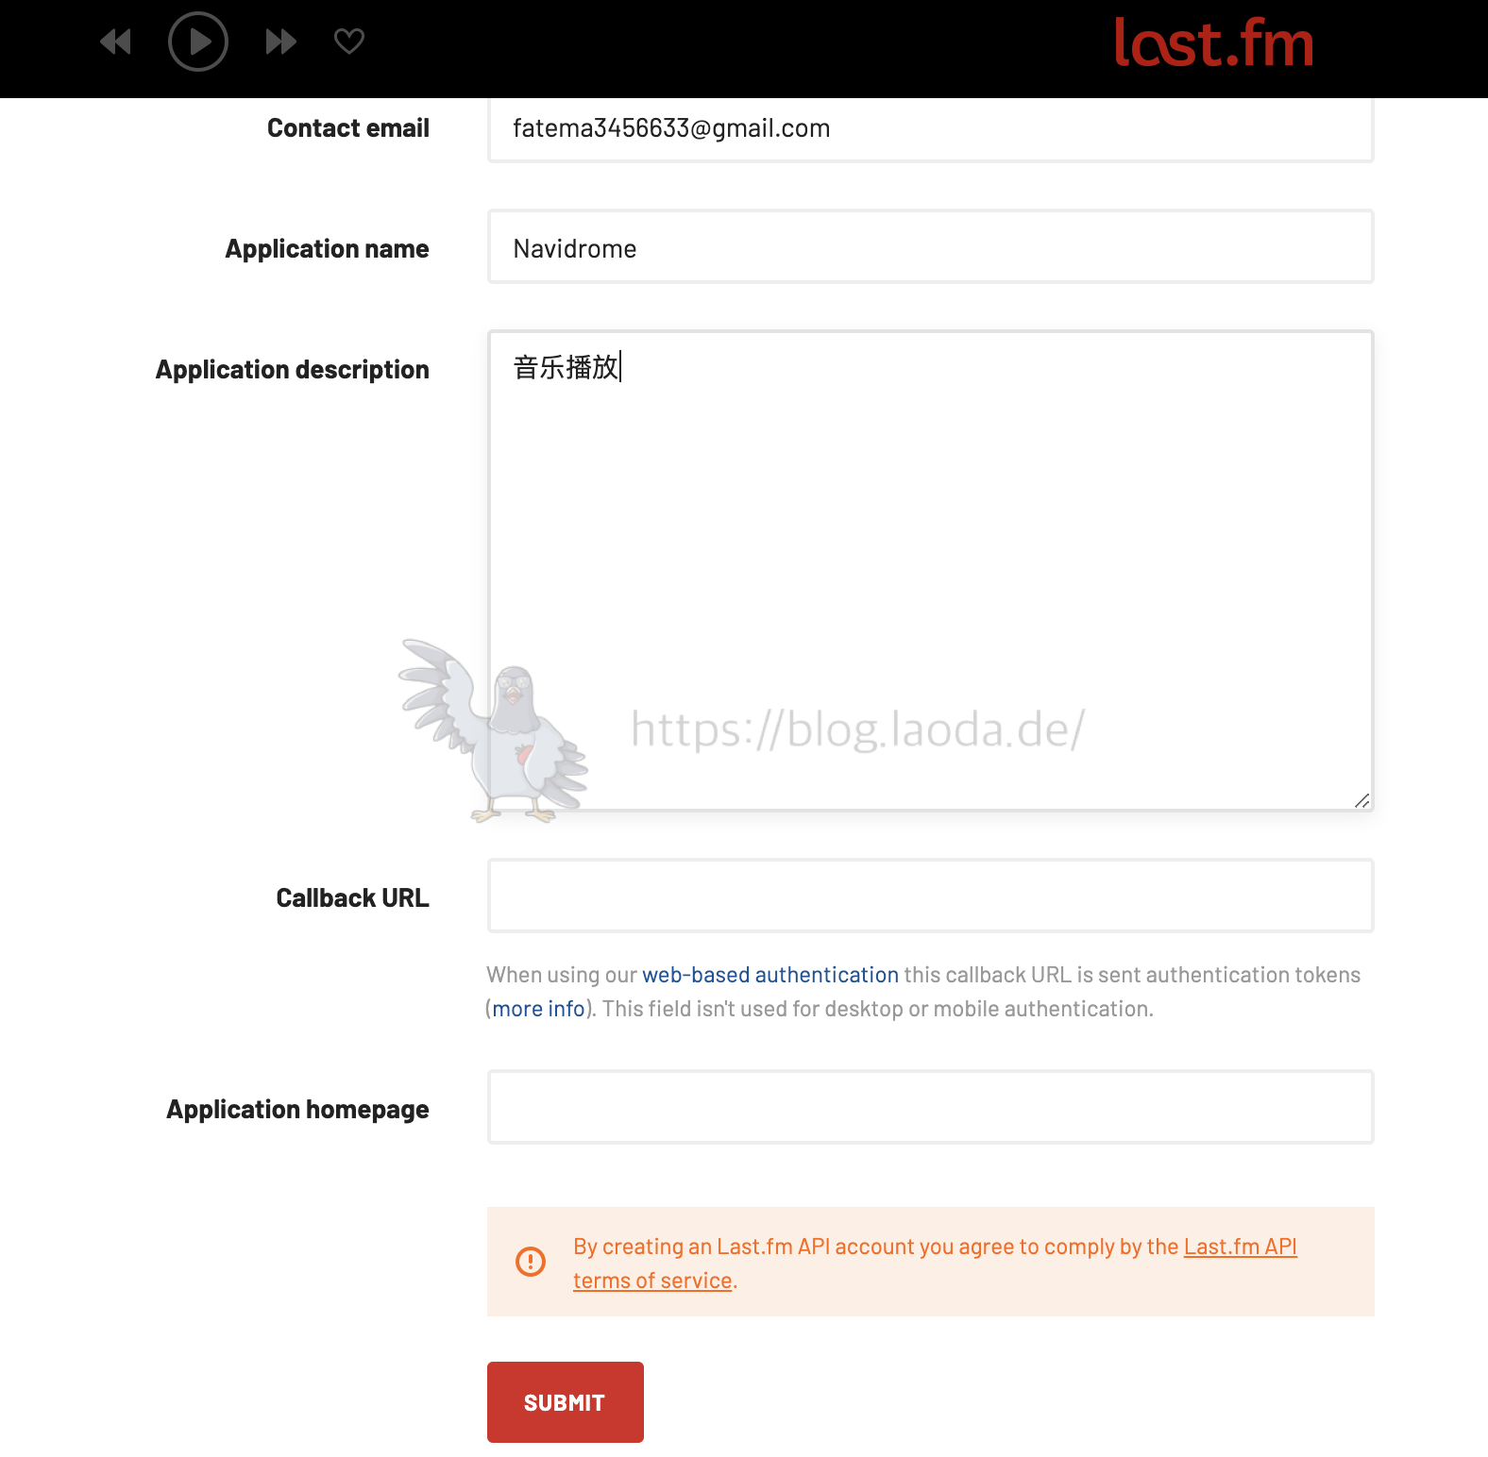Screen dimensions: 1488x1457
Task: Skip to the next track
Action: point(281,42)
